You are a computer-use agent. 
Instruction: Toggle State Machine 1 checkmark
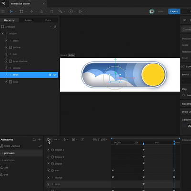tap(40, 146)
